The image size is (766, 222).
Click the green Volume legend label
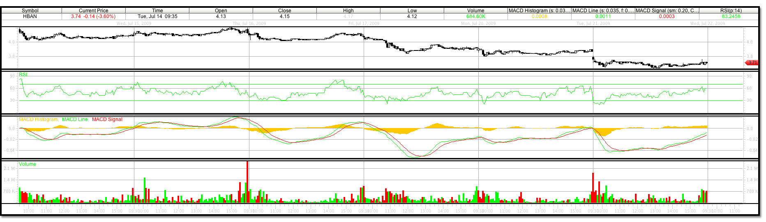(28, 164)
